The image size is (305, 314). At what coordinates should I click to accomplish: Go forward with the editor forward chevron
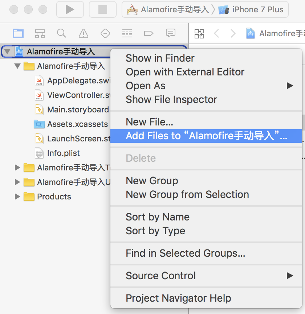[233, 33]
